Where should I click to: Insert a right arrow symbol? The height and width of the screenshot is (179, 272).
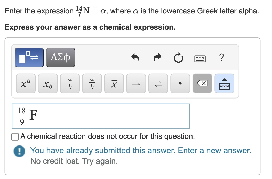(x=136, y=83)
